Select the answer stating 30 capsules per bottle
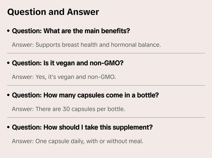212x158 pixels. coord(68,109)
